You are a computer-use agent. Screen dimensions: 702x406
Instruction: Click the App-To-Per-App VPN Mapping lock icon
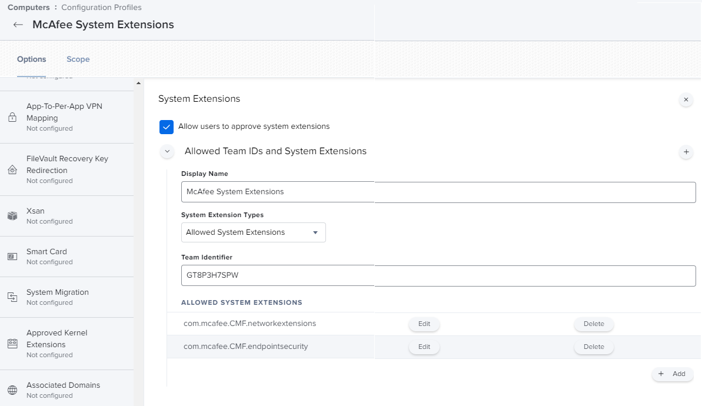[12, 117]
